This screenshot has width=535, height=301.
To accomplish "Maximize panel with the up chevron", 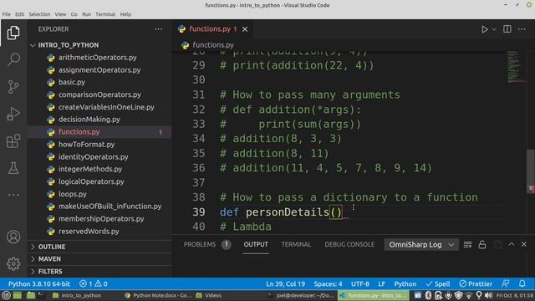I will pyautogui.click(x=511, y=244).
